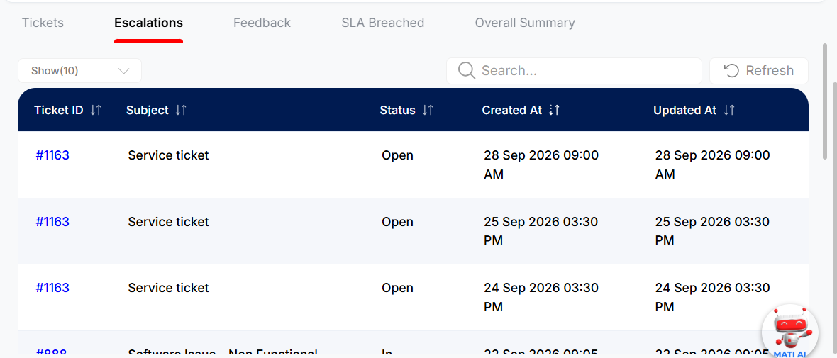Open ticket #1163 created 25 Sep 2026
This screenshot has width=837, height=358.
pyautogui.click(x=52, y=221)
